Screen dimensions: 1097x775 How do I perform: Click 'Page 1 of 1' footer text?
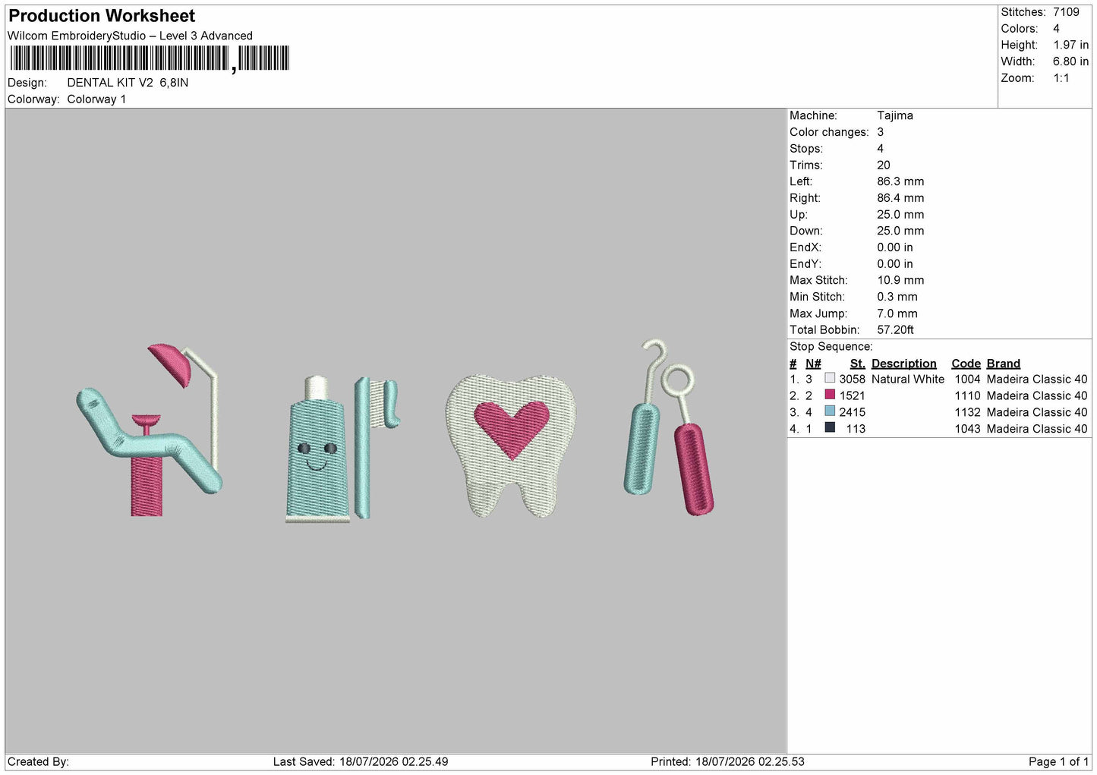1059,762
